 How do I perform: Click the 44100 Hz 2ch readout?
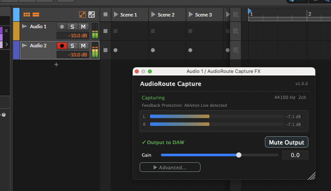pos(290,97)
